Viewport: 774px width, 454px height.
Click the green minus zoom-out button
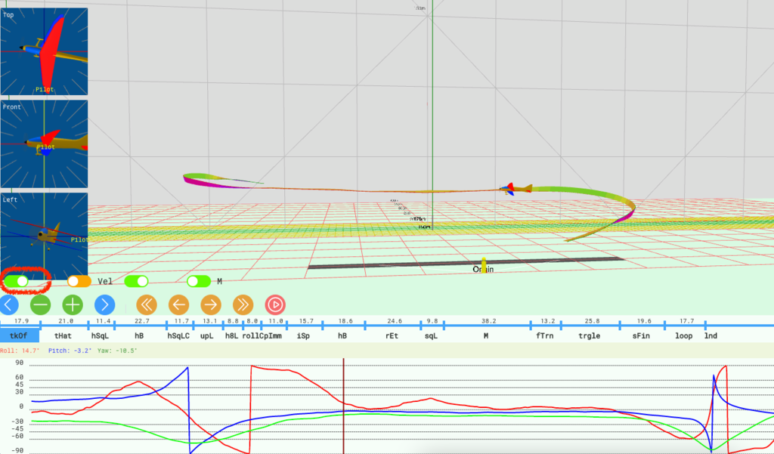point(41,305)
